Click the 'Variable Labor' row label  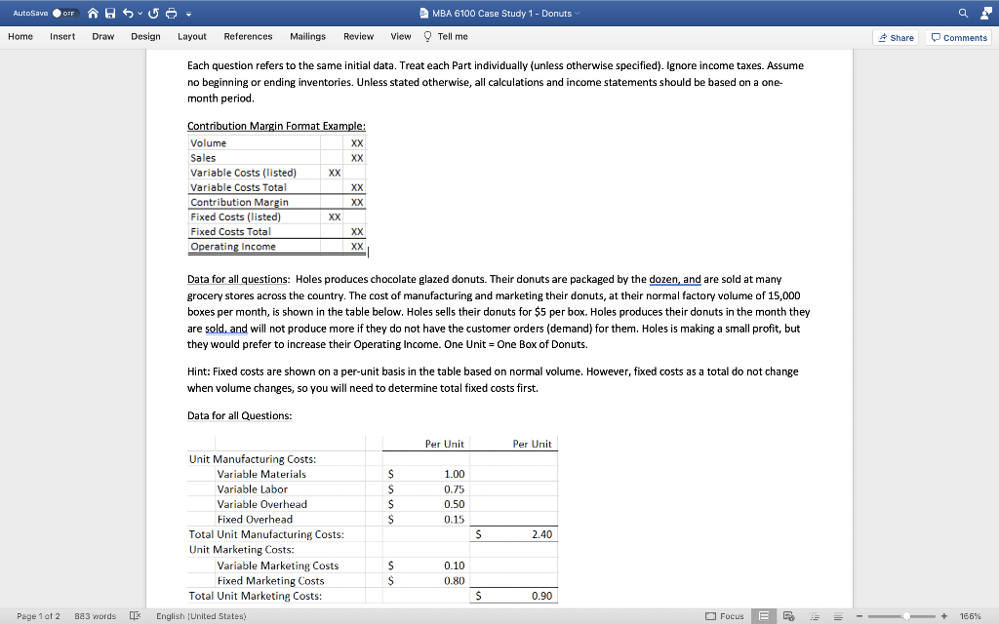(253, 489)
